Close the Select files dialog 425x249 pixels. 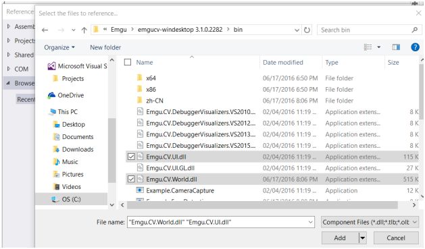pos(418,13)
